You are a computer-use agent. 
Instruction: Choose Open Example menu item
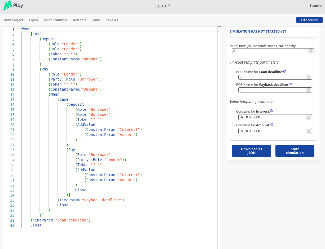pyautogui.click(x=55, y=20)
